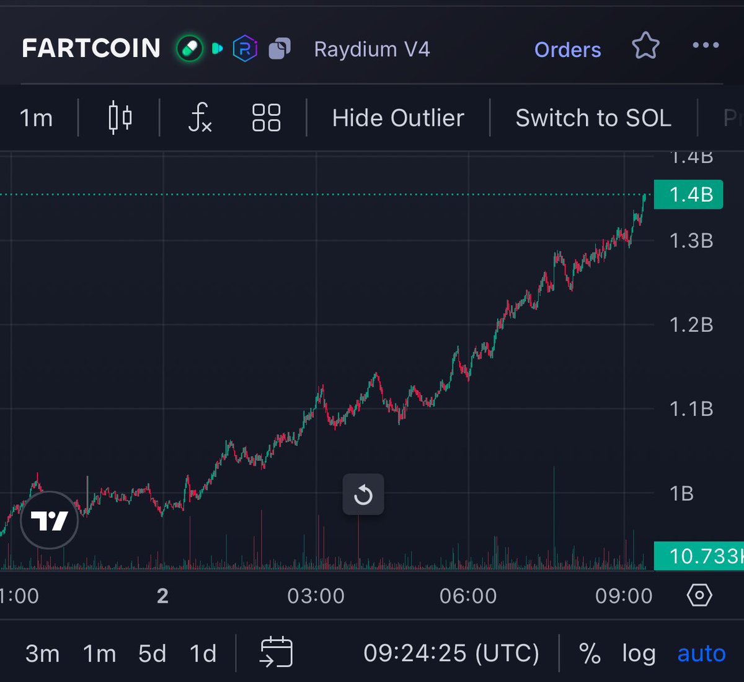Open the go-to-date calendar icon
The height and width of the screenshot is (682, 744).
pyautogui.click(x=275, y=654)
